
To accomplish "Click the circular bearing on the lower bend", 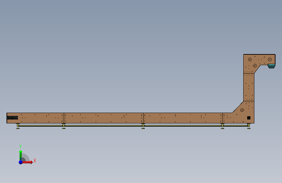I will pyautogui.click(x=242, y=110).
